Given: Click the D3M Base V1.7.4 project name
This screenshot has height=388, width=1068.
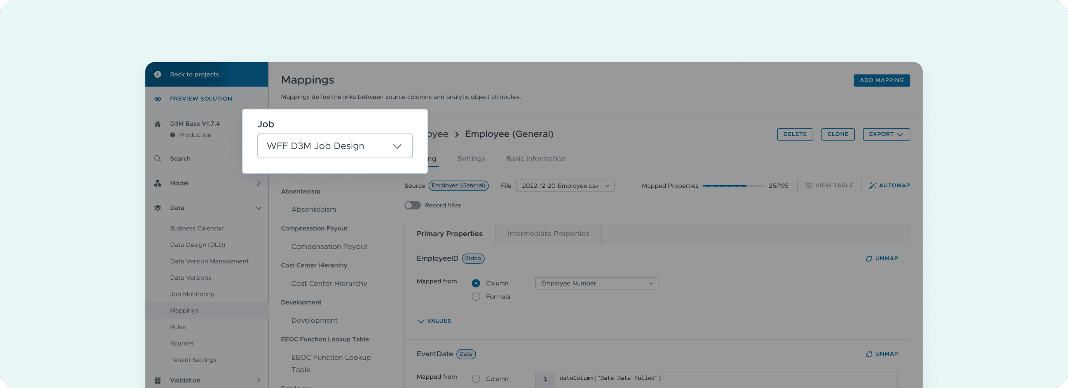Looking at the screenshot, I should 195,123.
